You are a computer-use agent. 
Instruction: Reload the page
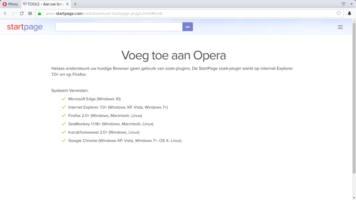[x=22, y=13]
